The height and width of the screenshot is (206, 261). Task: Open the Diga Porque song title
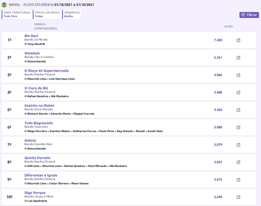pyautogui.click(x=35, y=193)
